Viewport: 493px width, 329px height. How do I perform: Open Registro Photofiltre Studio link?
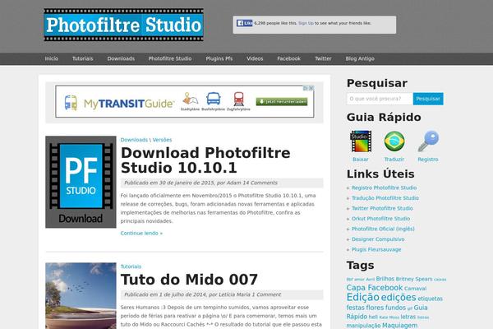[x=385, y=188]
